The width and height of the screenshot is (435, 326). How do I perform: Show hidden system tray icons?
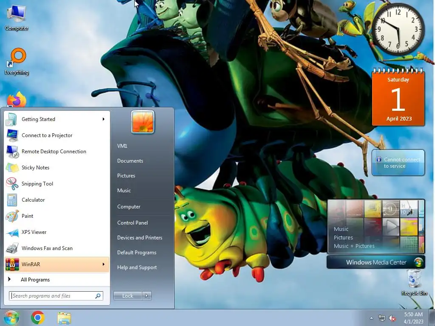point(371,318)
